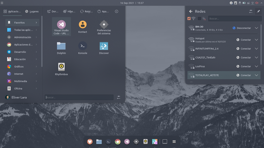Switch to the Lugares tab
Image resolution: width=264 pixels, height=148 pixels.
[32, 11]
